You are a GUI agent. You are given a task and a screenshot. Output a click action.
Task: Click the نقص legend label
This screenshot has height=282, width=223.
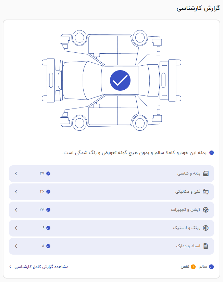[185, 267]
